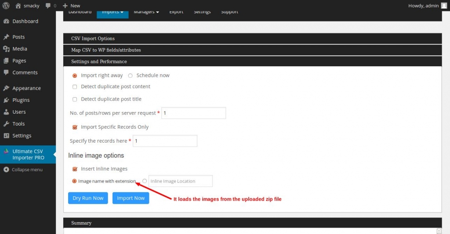Viewport: 450px width, 234px height.
Task: Expand CSV Import Options section
Action: 252,39
